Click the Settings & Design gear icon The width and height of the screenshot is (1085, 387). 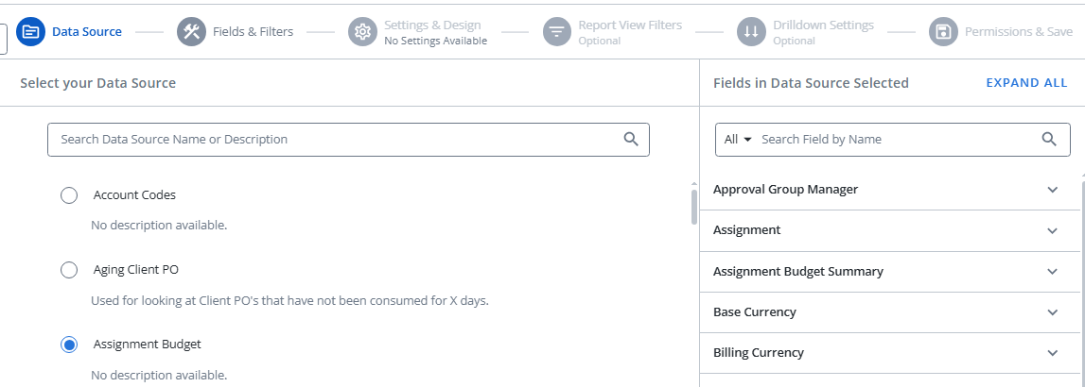click(362, 32)
